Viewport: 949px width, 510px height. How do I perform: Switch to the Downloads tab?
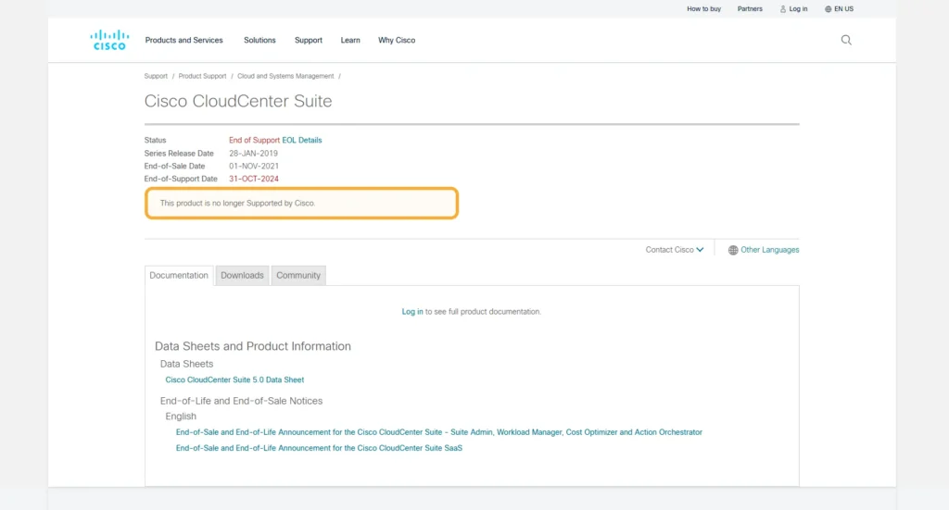(242, 275)
